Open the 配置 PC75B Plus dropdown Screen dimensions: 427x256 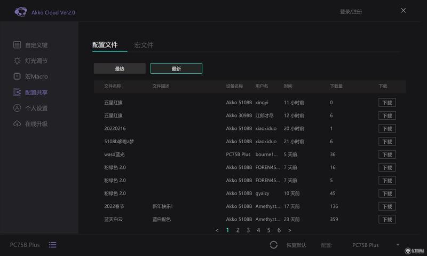pos(376,245)
